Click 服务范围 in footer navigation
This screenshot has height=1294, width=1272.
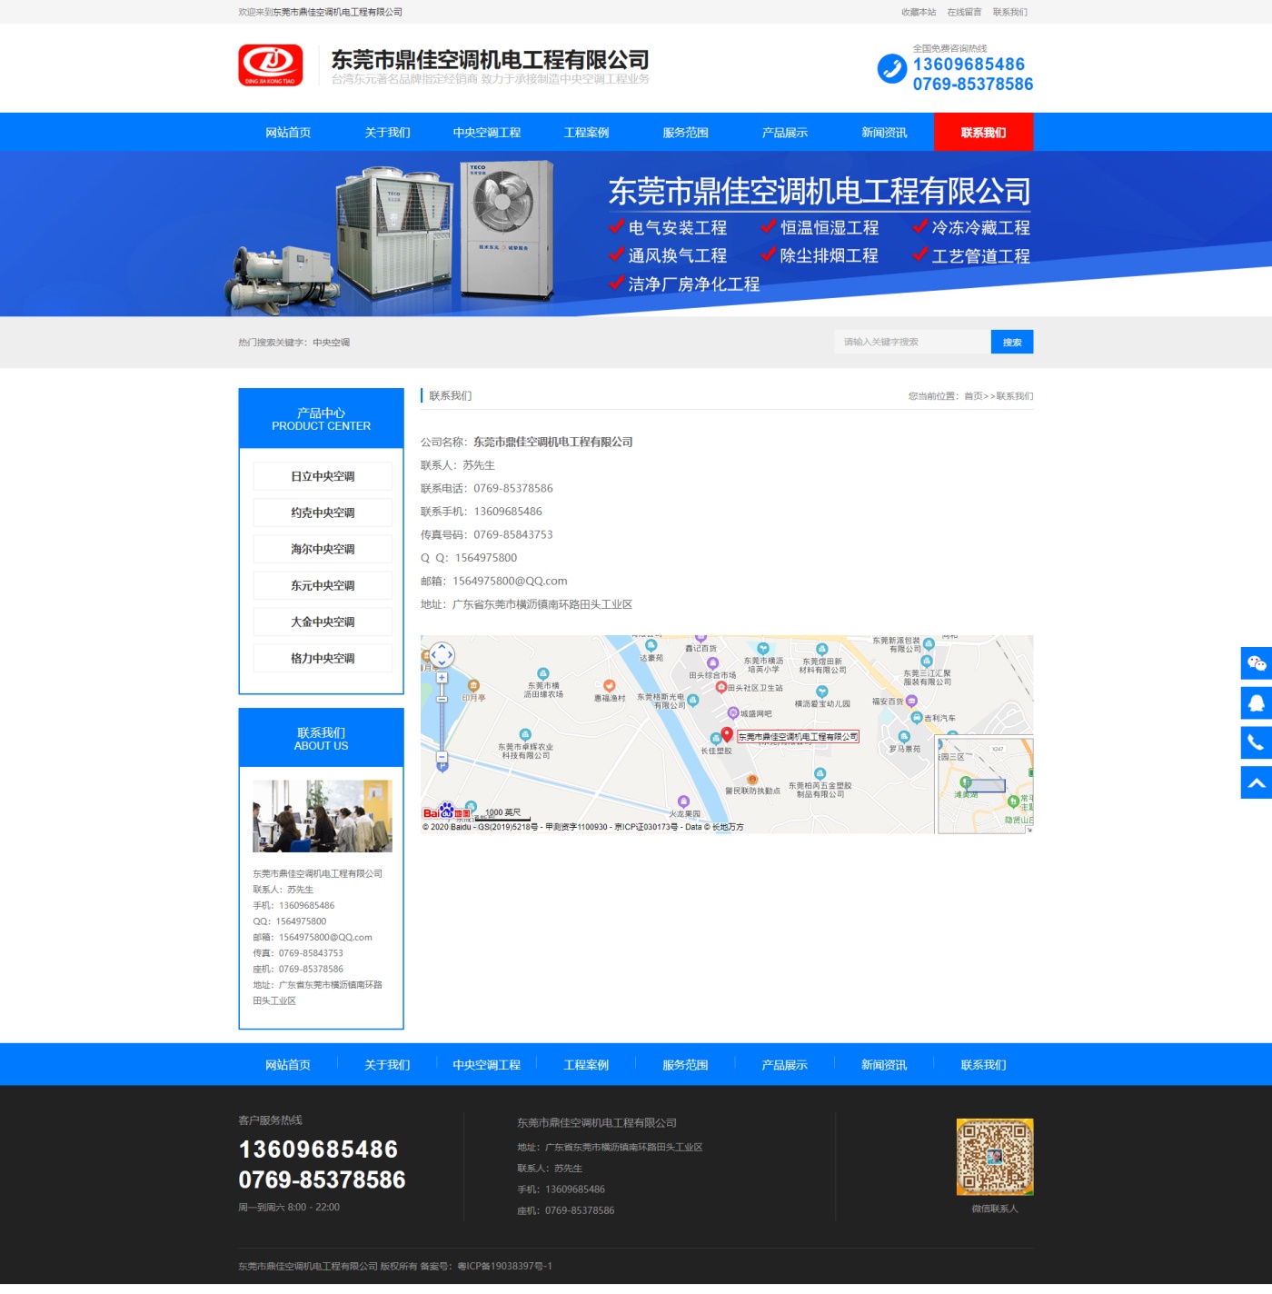(x=685, y=1065)
